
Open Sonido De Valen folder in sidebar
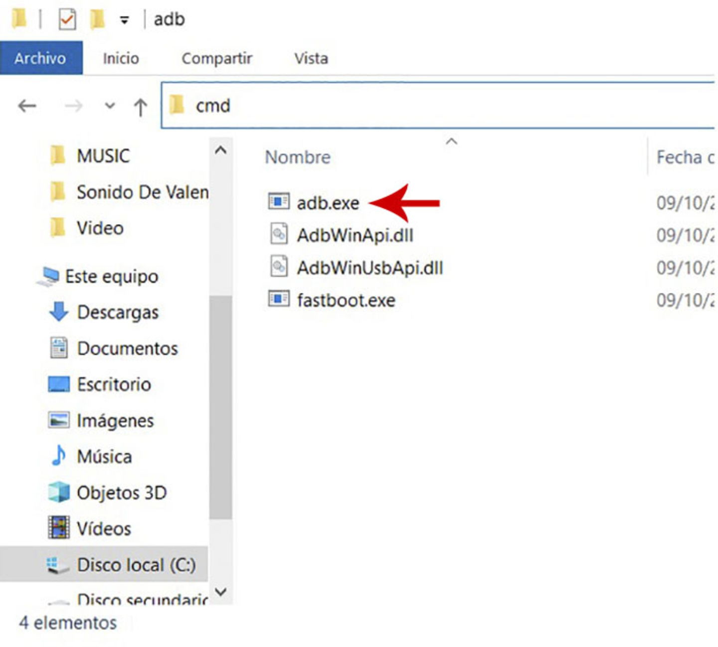(x=143, y=192)
